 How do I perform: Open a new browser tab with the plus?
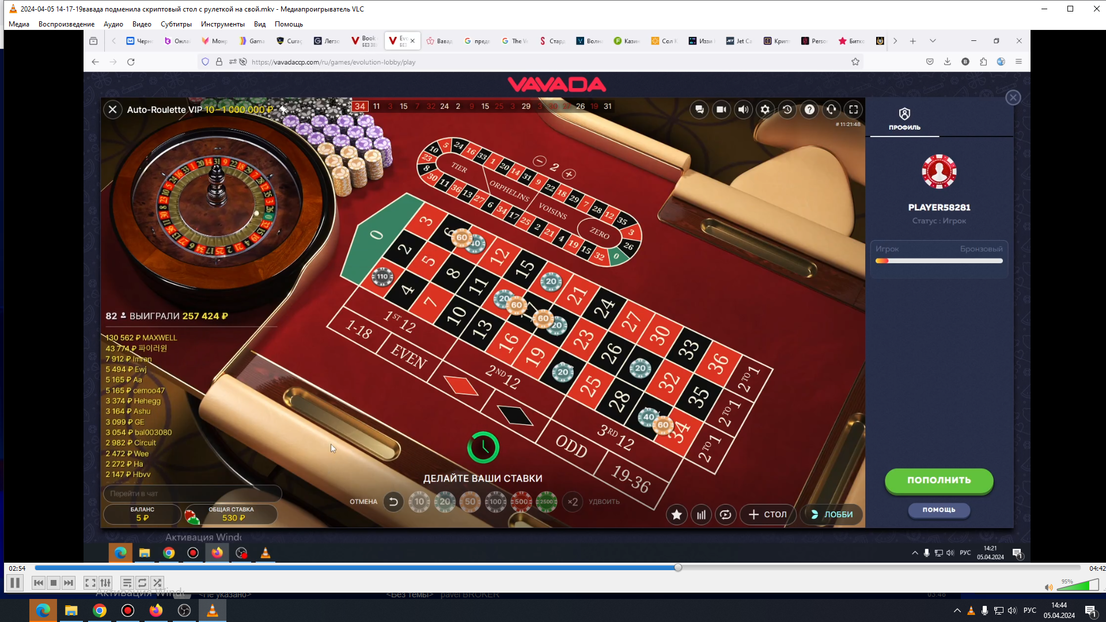[x=913, y=41]
